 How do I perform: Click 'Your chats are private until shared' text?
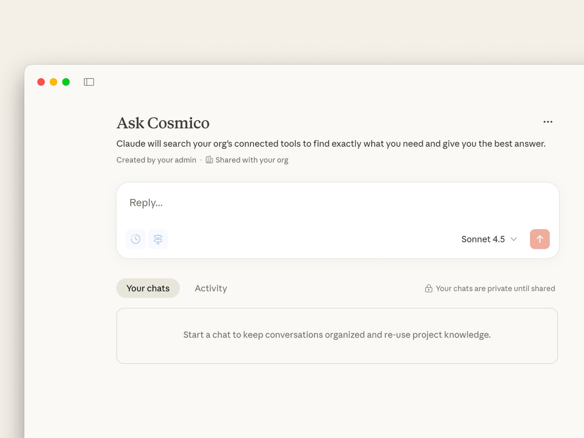pyautogui.click(x=495, y=289)
